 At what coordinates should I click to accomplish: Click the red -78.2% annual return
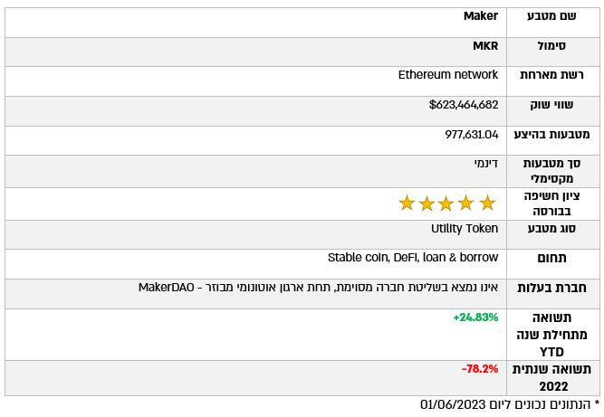(479, 369)
